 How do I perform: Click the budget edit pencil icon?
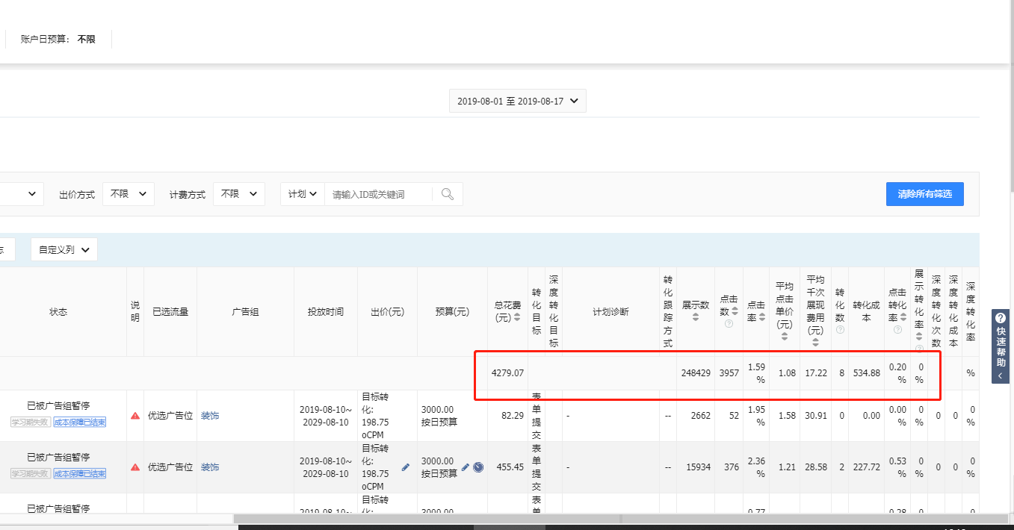[x=465, y=467]
